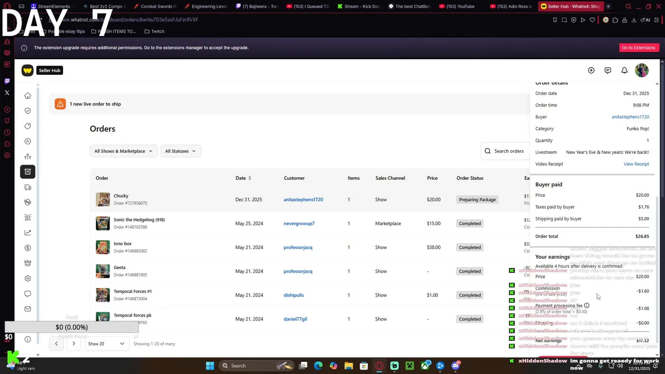Click the X icon in Opera sidebar
The height and width of the screenshot is (374, 665).
pyautogui.click(x=7, y=93)
